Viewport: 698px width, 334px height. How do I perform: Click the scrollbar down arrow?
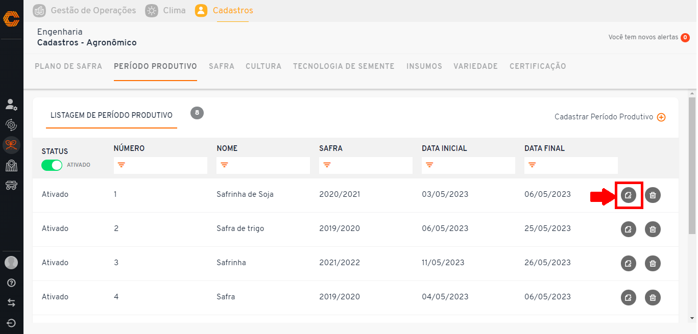click(x=692, y=318)
